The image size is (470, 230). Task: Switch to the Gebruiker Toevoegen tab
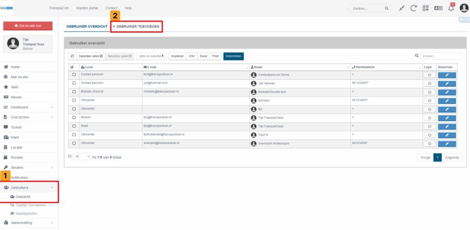pyautogui.click(x=136, y=27)
